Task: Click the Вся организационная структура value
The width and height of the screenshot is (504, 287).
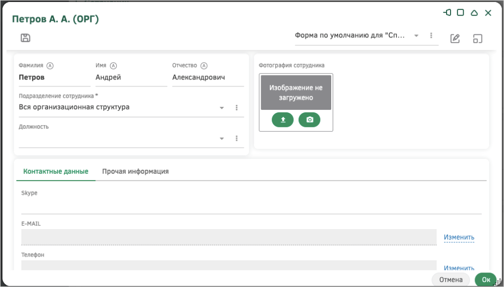Action: click(74, 107)
